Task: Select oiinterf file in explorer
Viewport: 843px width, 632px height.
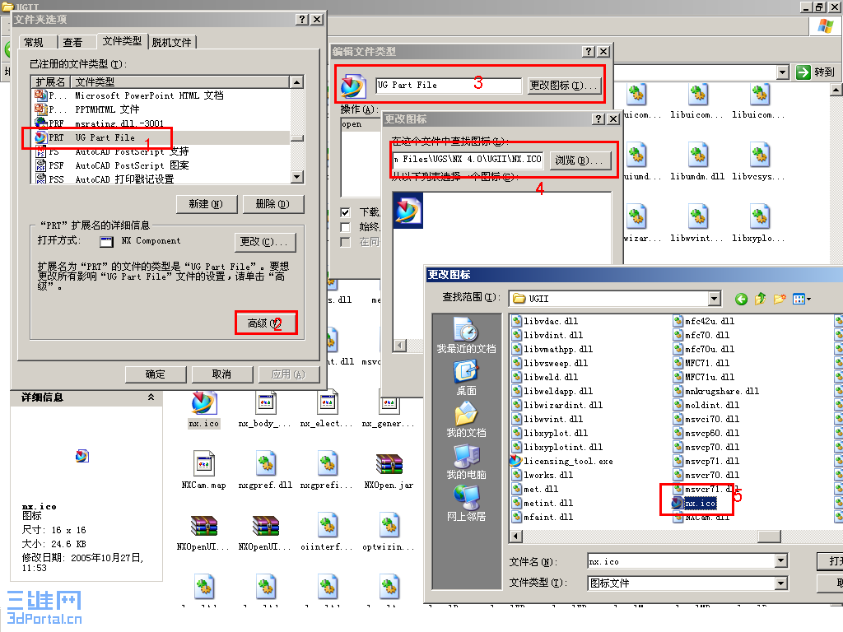Action: coord(327,532)
